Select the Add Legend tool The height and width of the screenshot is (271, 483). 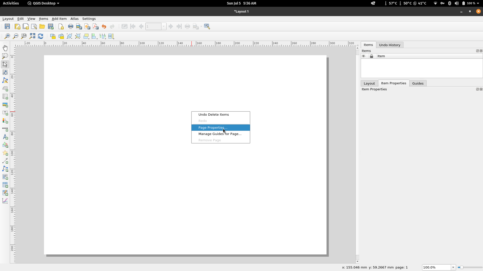(5, 121)
